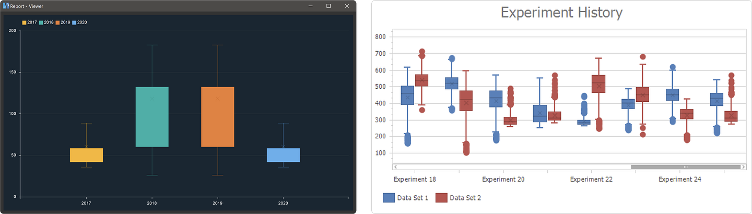Click the 150 y-axis value in Report Viewer

(x=13, y=72)
